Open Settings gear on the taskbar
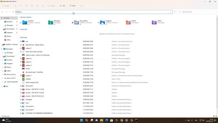The image size is (218, 123). [126, 120]
